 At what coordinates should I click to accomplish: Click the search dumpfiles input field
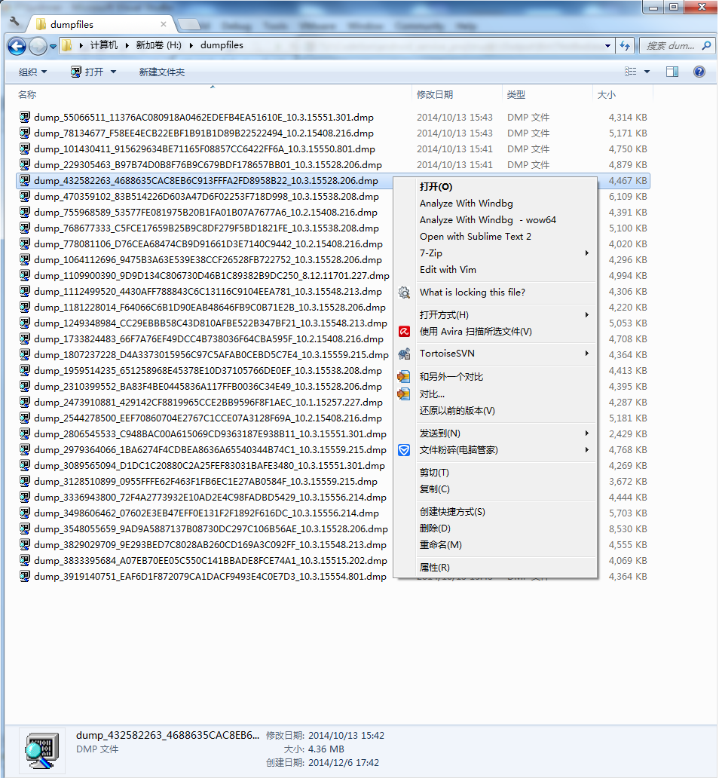669,45
